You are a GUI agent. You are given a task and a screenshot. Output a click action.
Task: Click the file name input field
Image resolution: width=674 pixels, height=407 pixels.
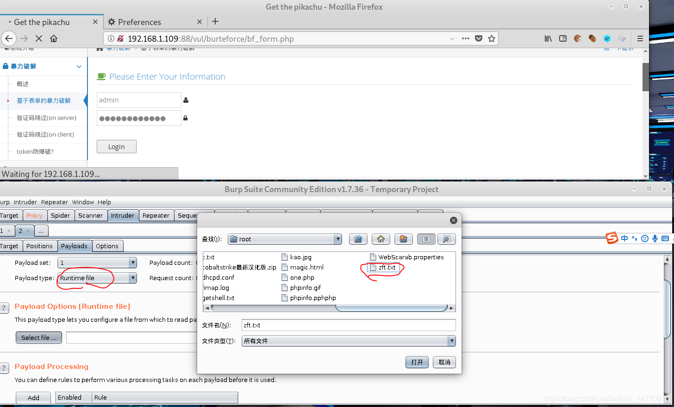pyautogui.click(x=349, y=325)
